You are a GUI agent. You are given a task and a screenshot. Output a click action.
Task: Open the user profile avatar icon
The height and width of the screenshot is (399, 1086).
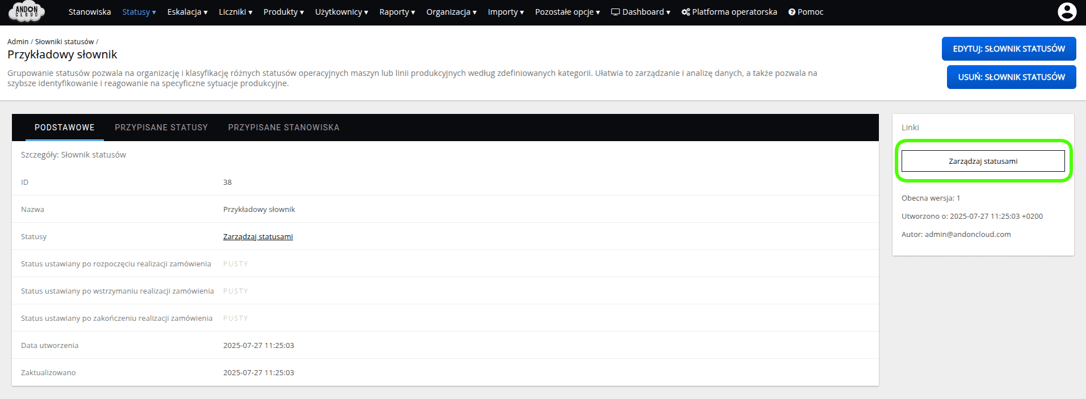[1067, 12]
